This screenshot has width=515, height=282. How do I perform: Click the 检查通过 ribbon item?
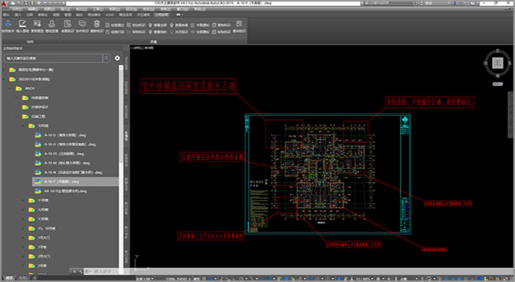(x=115, y=25)
